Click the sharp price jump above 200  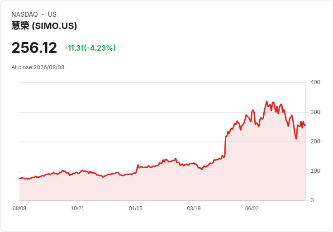point(225,147)
